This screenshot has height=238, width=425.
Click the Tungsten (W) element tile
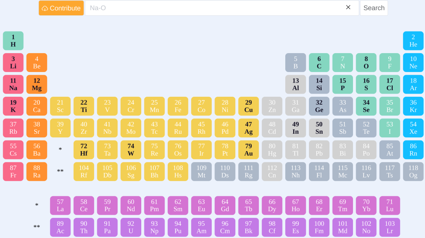131,150
